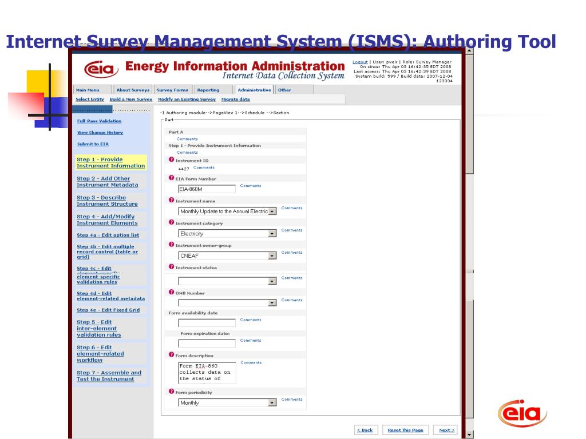
Task: Open the Instrument name dropdown
Action: [272, 211]
